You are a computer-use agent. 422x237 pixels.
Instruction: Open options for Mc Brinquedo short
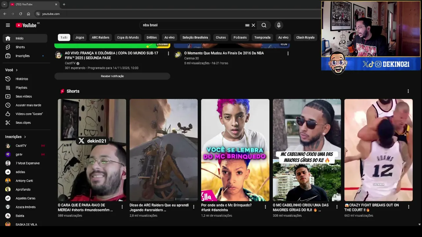(x=265, y=207)
